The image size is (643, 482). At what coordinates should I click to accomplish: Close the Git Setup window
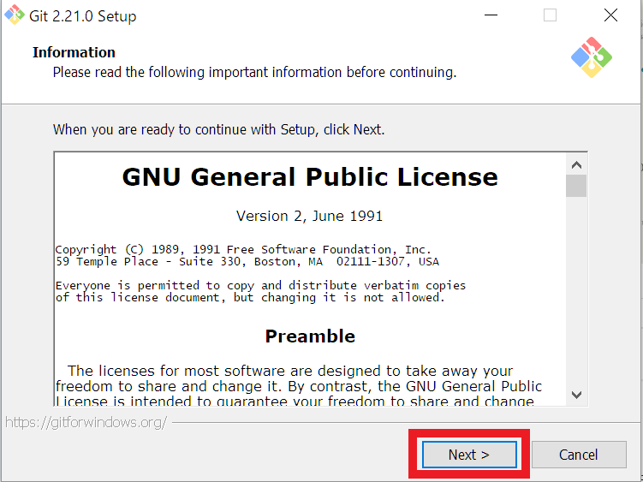click(610, 15)
